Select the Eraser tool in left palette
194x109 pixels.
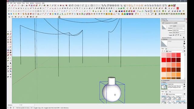11,34
